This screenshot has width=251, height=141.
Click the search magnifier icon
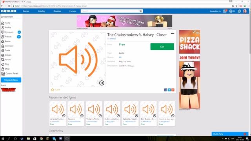coord(140,11)
